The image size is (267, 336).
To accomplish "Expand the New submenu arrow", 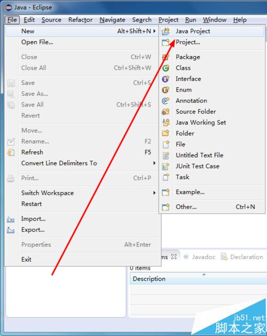I will (154, 31).
